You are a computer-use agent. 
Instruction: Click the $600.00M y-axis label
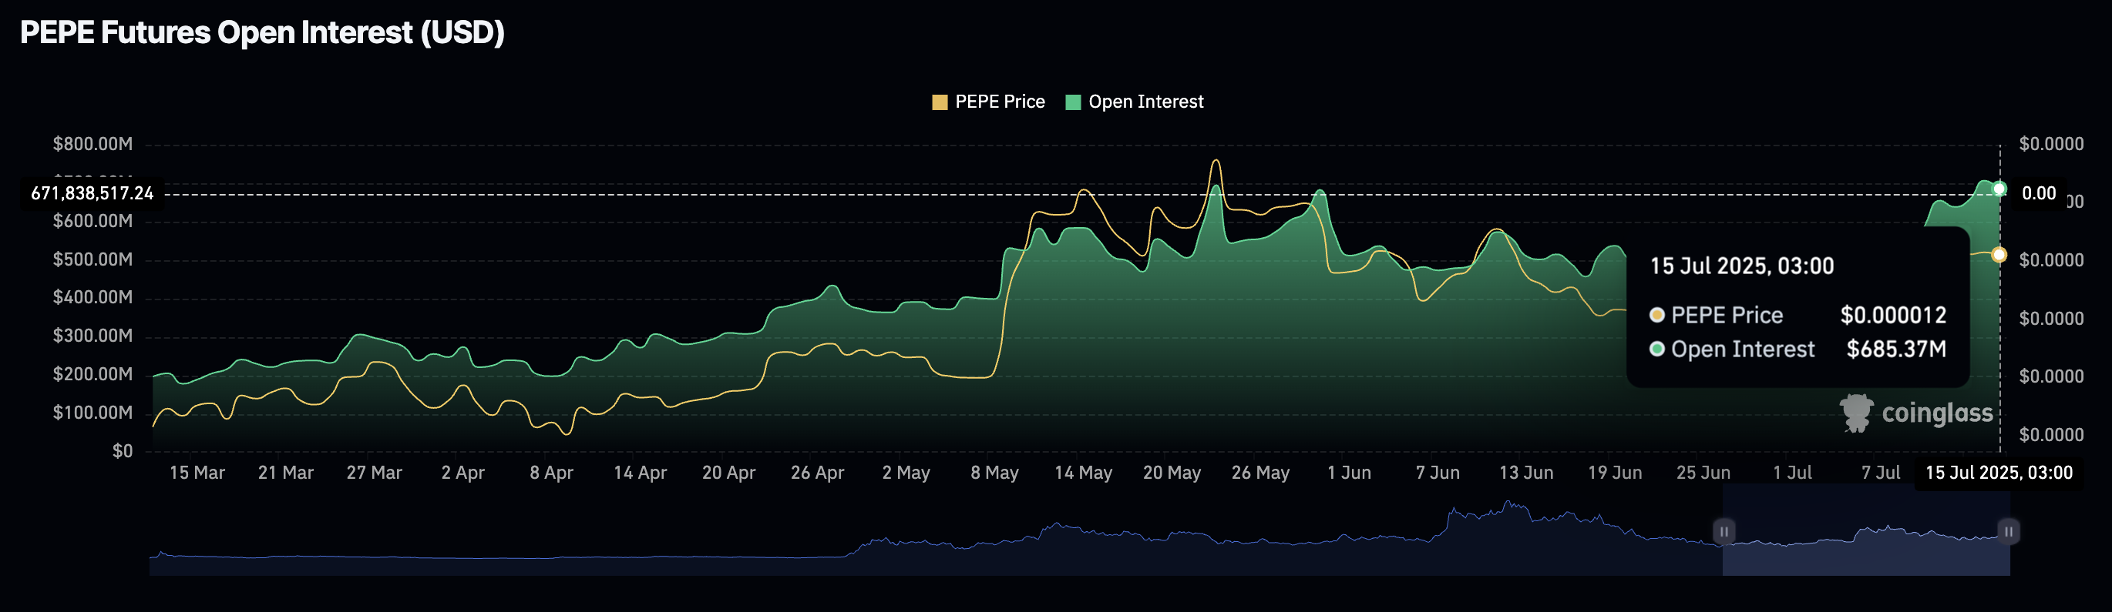coord(92,221)
